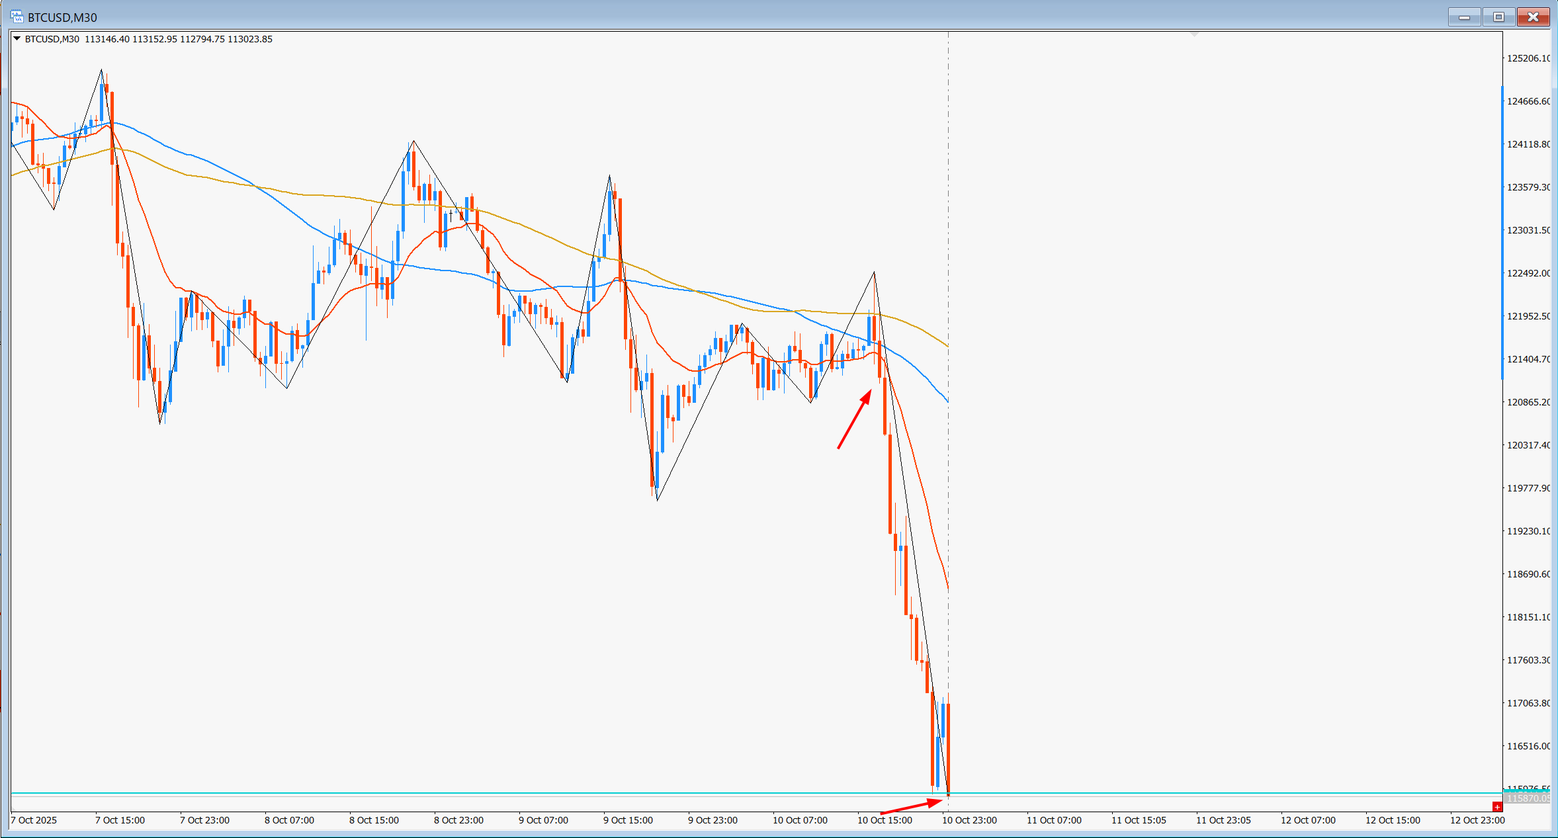Click the "12 Oct 15:00" time axis label
This screenshot has height=838, width=1558.
click(x=1393, y=820)
